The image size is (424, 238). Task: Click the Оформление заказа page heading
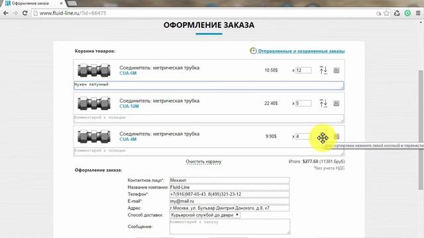coord(209,25)
